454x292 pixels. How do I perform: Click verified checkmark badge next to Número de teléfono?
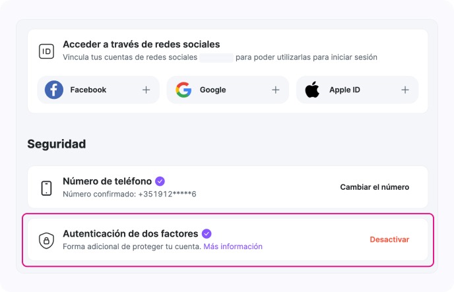click(160, 181)
